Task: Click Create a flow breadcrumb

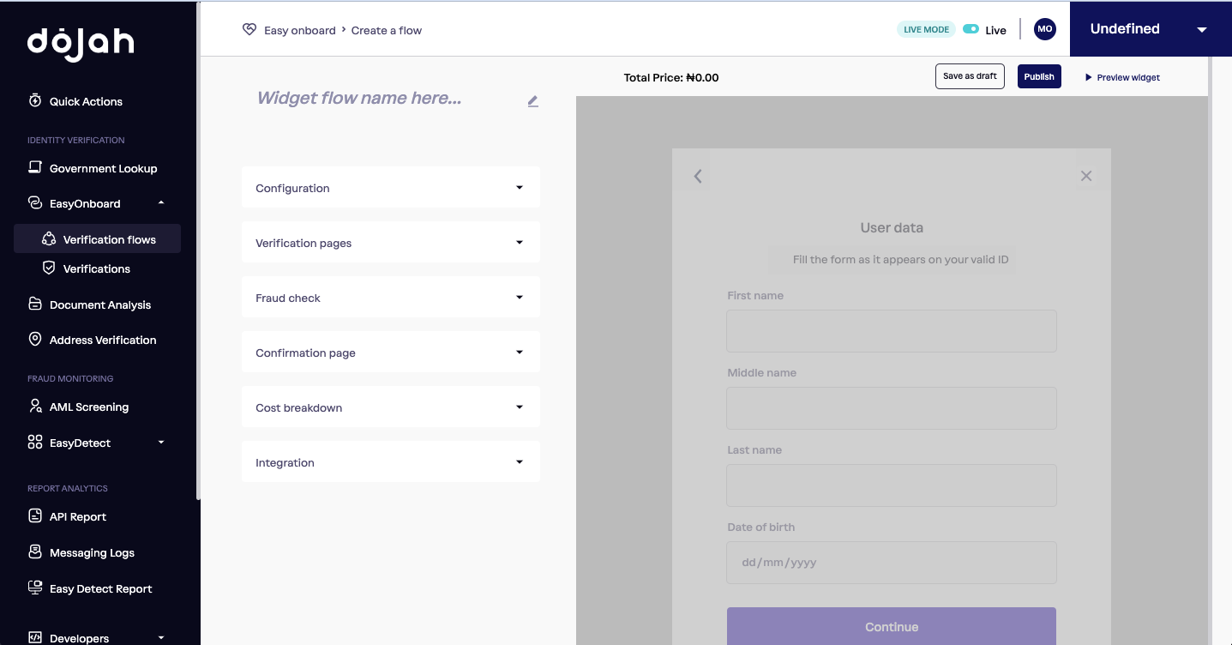Action: (x=387, y=30)
